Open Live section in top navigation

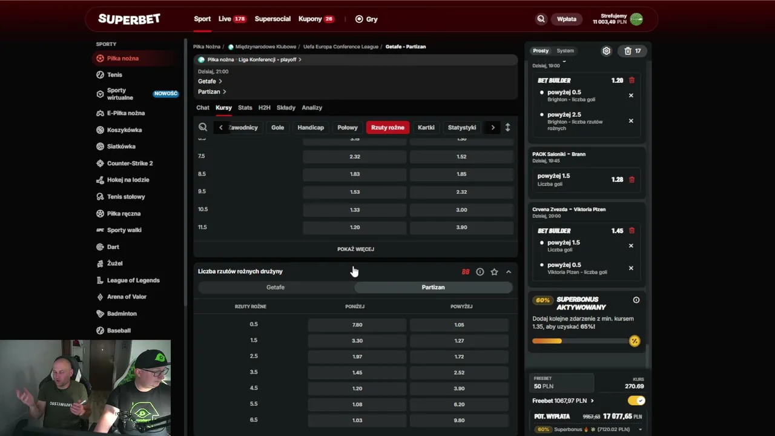(232, 19)
